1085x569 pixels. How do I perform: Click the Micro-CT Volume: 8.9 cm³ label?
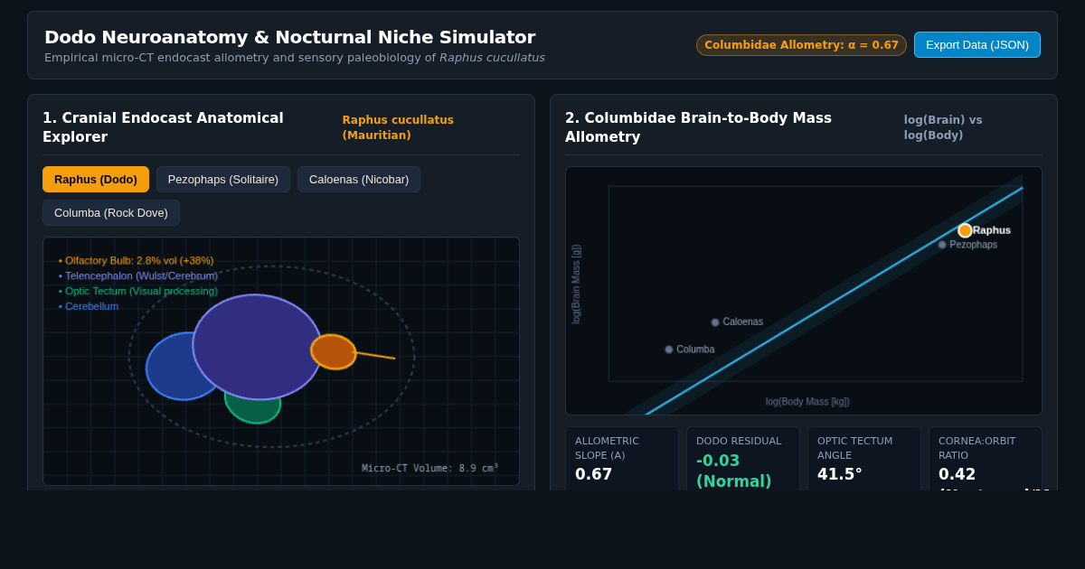(429, 468)
